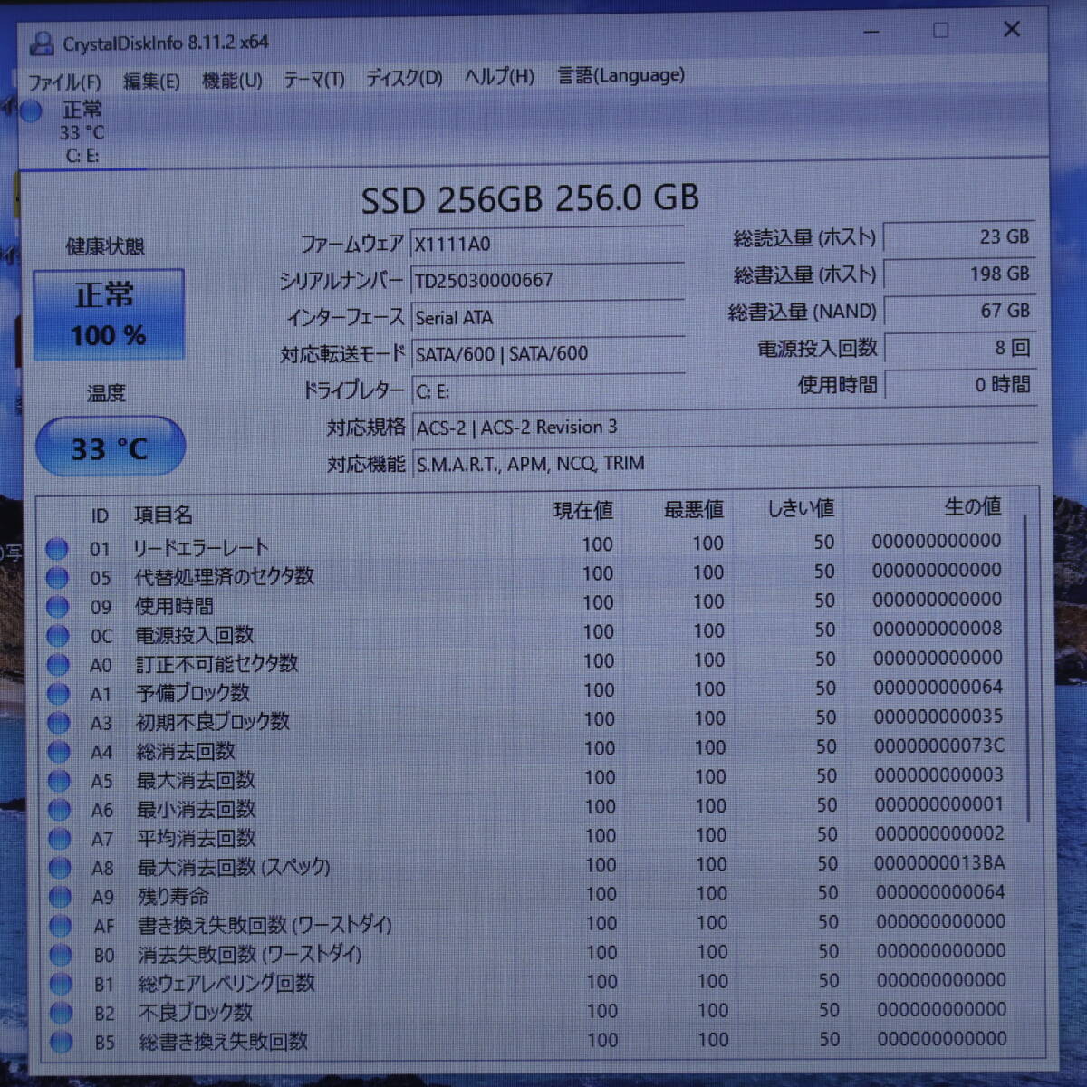Click power on hours value 0 時間
1087x1087 pixels.
click(959, 385)
